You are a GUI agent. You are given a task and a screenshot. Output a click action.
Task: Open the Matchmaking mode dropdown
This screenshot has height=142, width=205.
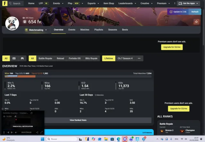pyautogui.click(x=36, y=30)
